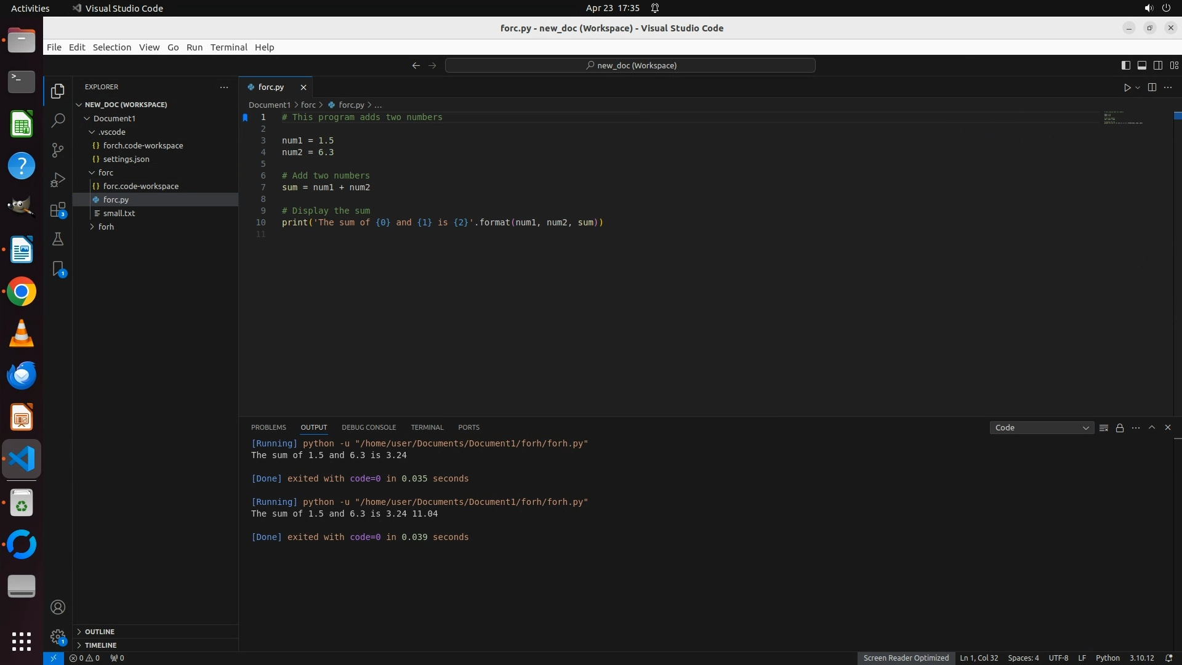Clear the output panel
Image resolution: width=1182 pixels, height=665 pixels.
pos(1104,428)
